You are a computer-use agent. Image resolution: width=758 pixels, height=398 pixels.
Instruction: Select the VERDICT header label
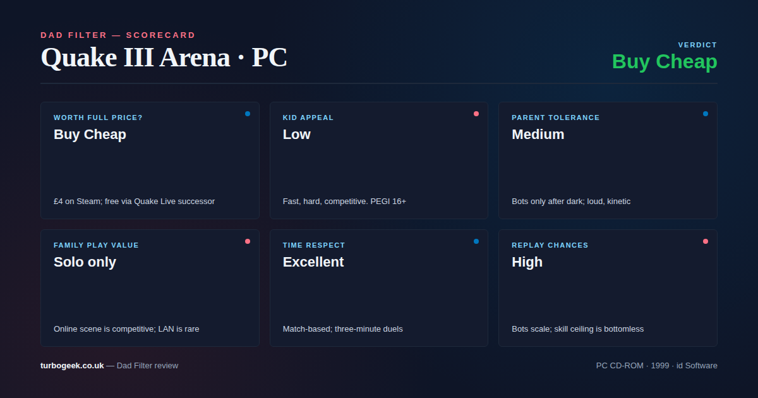[x=697, y=44]
